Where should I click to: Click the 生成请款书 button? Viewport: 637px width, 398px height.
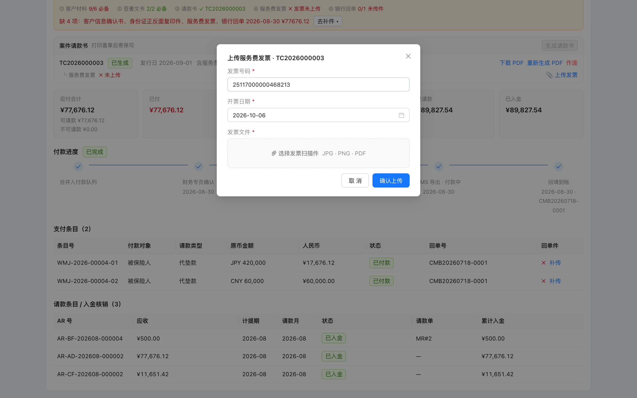559,45
